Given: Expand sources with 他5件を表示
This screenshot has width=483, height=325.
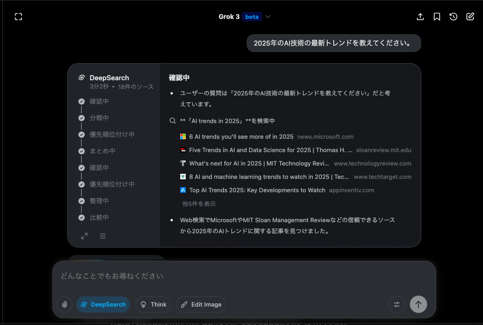Looking at the screenshot, I should 199,204.
